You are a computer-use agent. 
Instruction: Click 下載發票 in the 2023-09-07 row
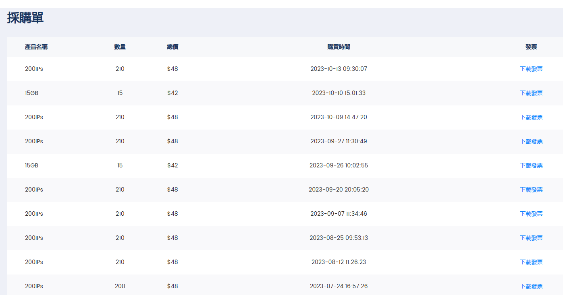point(531,214)
